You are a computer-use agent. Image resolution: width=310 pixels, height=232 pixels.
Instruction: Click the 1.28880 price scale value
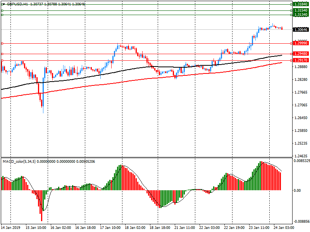tap(301, 67)
